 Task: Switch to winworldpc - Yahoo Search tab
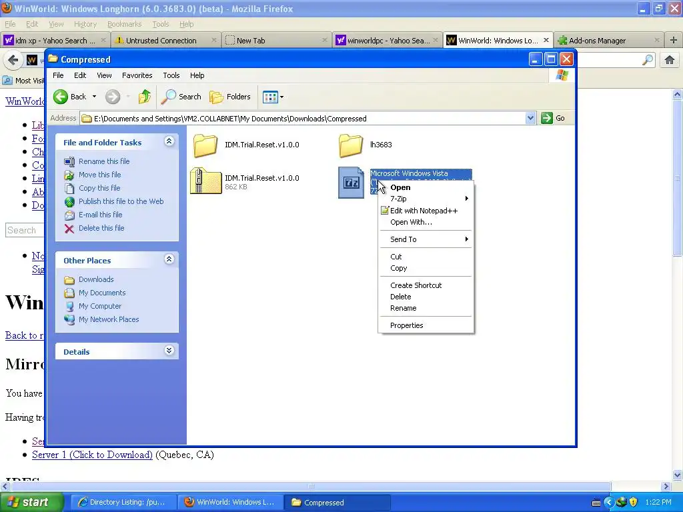pos(387,41)
